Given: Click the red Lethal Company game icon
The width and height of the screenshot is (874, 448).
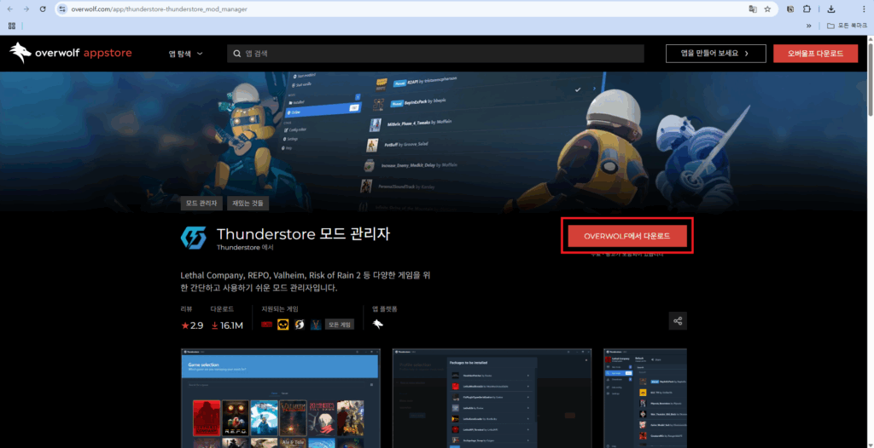Looking at the screenshot, I should 267,325.
